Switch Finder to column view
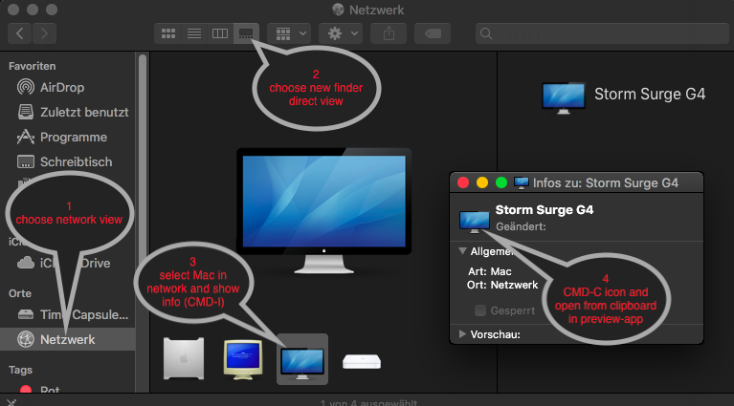This screenshot has width=734, height=406. click(220, 33)
